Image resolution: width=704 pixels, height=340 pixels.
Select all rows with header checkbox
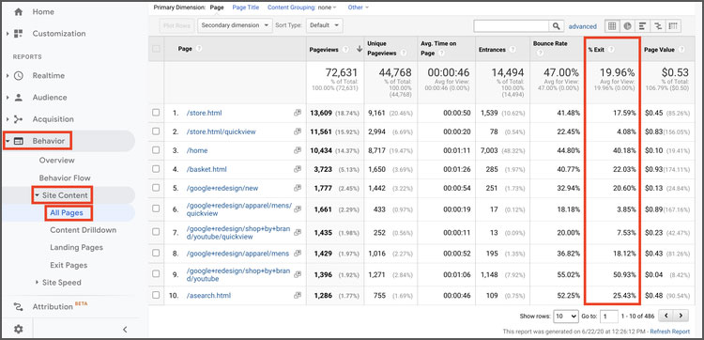[x=156, y=49]
